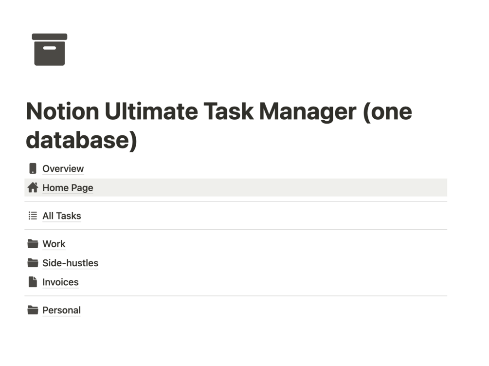Viewport: 489px width, 366px height.
Task: Go to the All Tasks page
Action: pos(61,216)
